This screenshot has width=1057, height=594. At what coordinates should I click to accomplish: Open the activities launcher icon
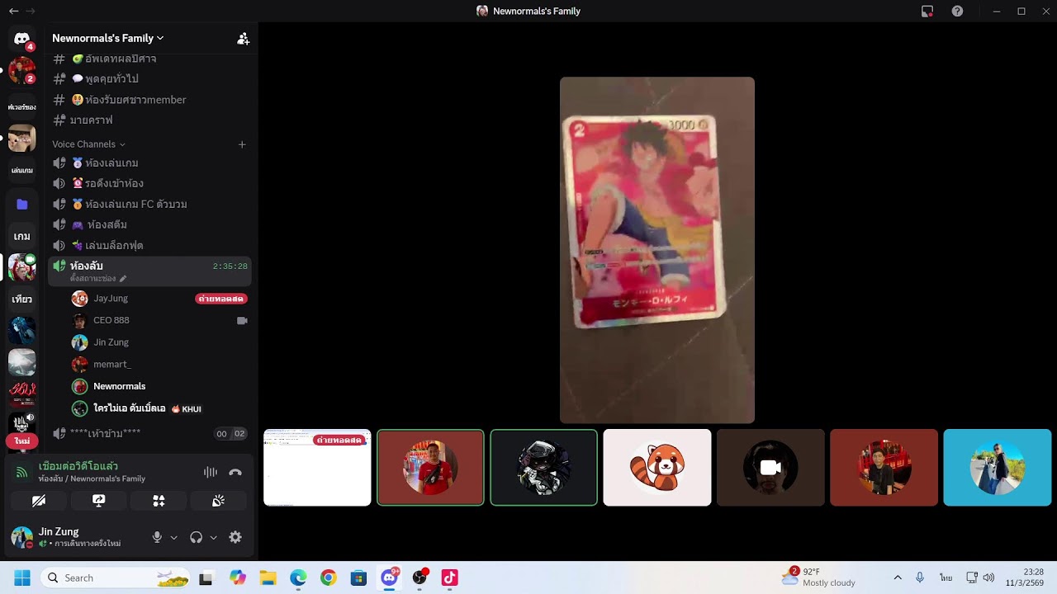[159, 501]
